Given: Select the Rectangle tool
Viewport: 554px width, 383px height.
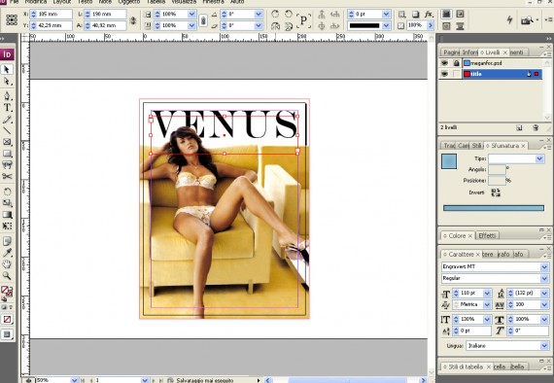Looking at the screenshot, I should [x=7, y=154].
